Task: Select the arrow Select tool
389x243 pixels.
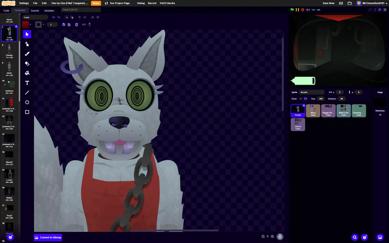Action: (x=27, y=34)
